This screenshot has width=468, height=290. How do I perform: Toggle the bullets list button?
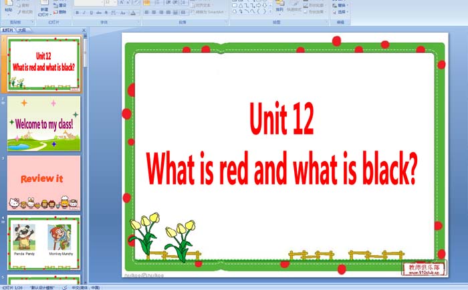147,3
